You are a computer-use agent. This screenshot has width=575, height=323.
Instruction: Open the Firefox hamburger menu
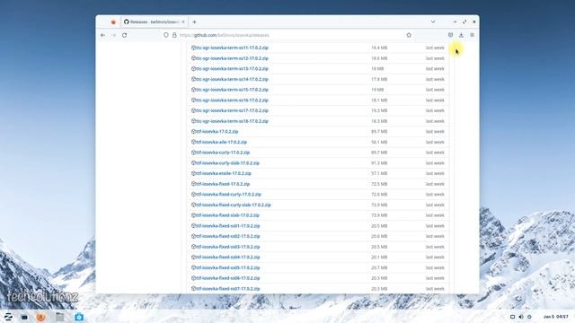coord(473,35)
